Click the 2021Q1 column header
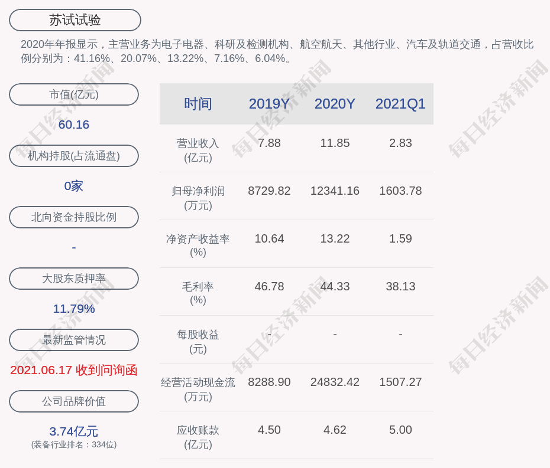 [x=400, y=104]
